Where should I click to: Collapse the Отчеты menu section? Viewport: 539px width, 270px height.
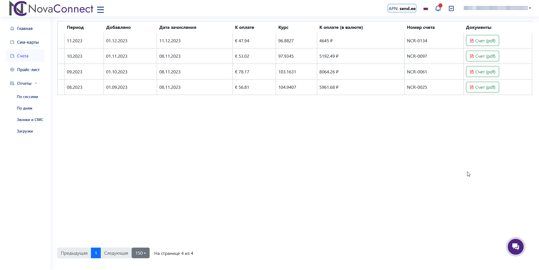click(x=24, y=83)
